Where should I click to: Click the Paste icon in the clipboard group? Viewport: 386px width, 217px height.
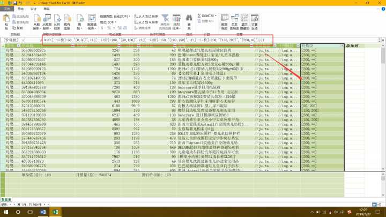[x=6, y=22]
